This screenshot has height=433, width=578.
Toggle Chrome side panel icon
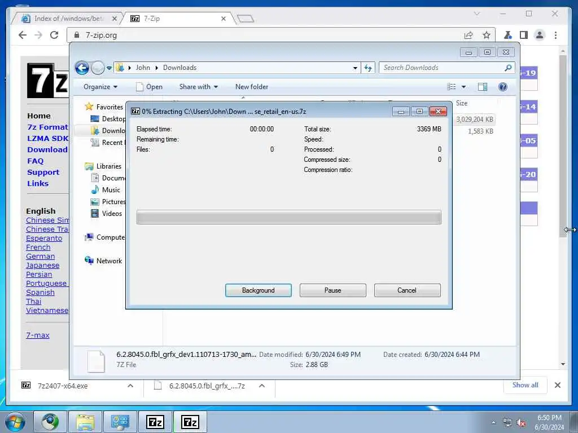(523, 35)
